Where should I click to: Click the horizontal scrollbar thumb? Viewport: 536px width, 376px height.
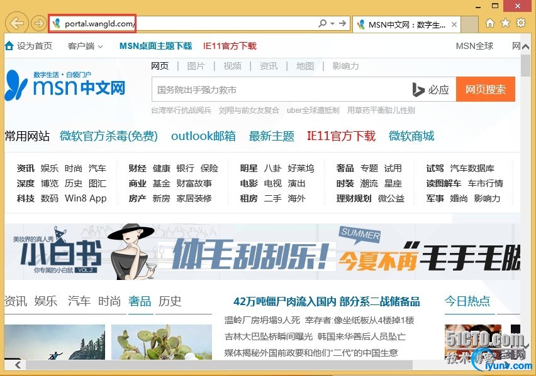click(x=219, y=365)
